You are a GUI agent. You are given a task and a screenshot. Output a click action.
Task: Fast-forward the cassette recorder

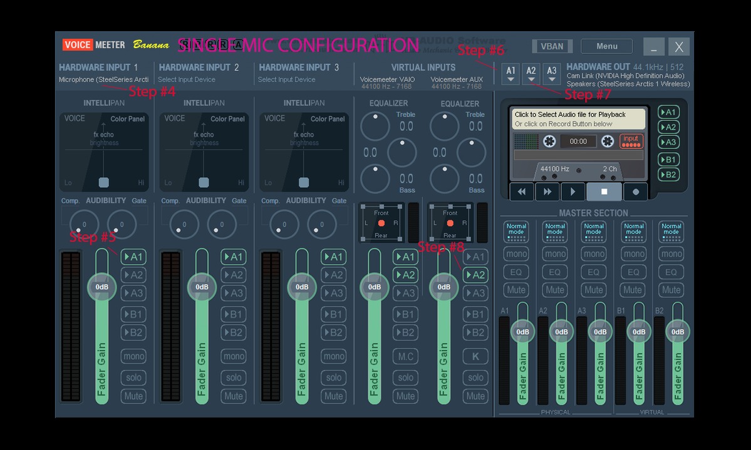point(547,192)
